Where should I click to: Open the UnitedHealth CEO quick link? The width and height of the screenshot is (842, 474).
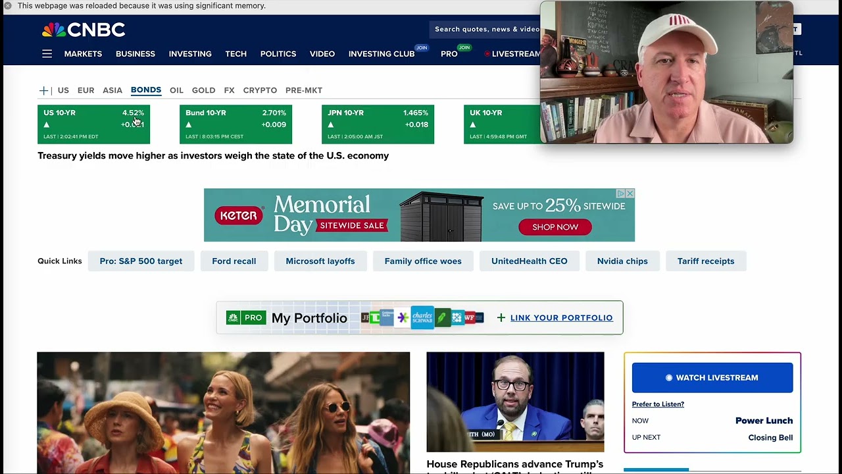(x=529, y=261)
